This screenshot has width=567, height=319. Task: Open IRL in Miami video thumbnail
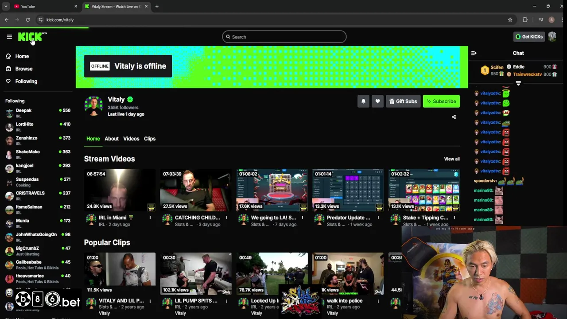[x=120, y=190]
